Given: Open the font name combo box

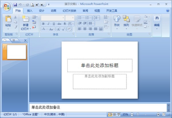Looking at the screenshot, I should (53, 18).
